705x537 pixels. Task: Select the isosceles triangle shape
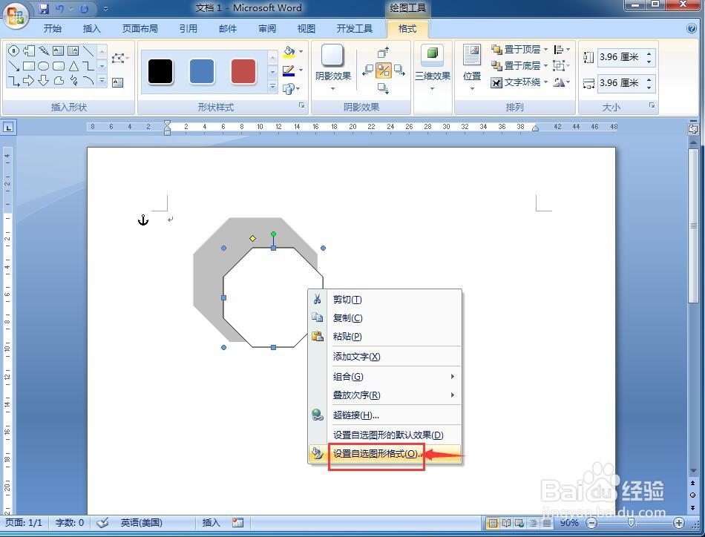(73, 66)
